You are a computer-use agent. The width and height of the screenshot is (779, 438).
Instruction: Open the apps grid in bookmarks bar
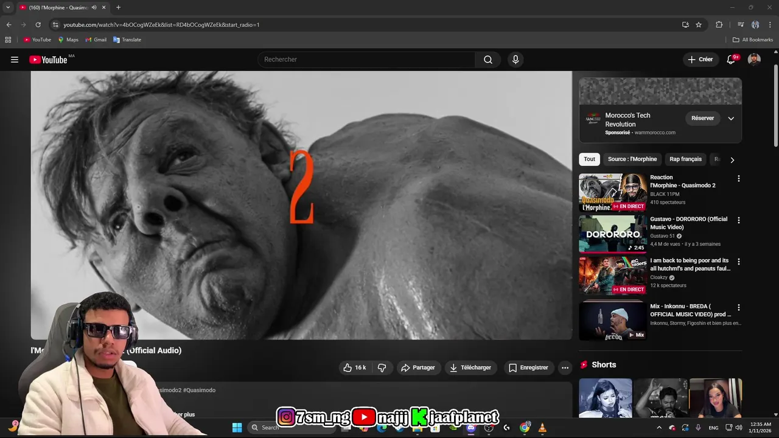[x=8, y=40]
